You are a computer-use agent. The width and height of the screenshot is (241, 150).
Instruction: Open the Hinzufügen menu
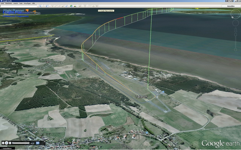pos(28,3)
